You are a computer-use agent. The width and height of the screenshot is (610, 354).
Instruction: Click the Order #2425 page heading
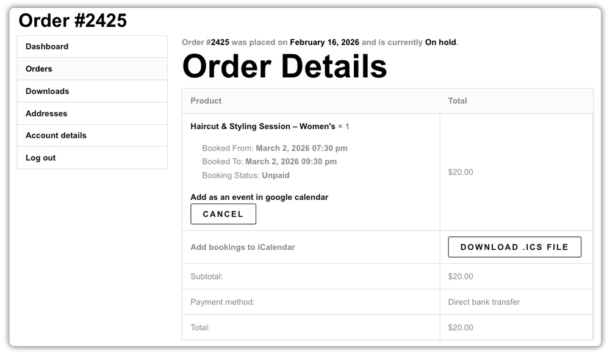pyautogui.click(x=73, y=20)
